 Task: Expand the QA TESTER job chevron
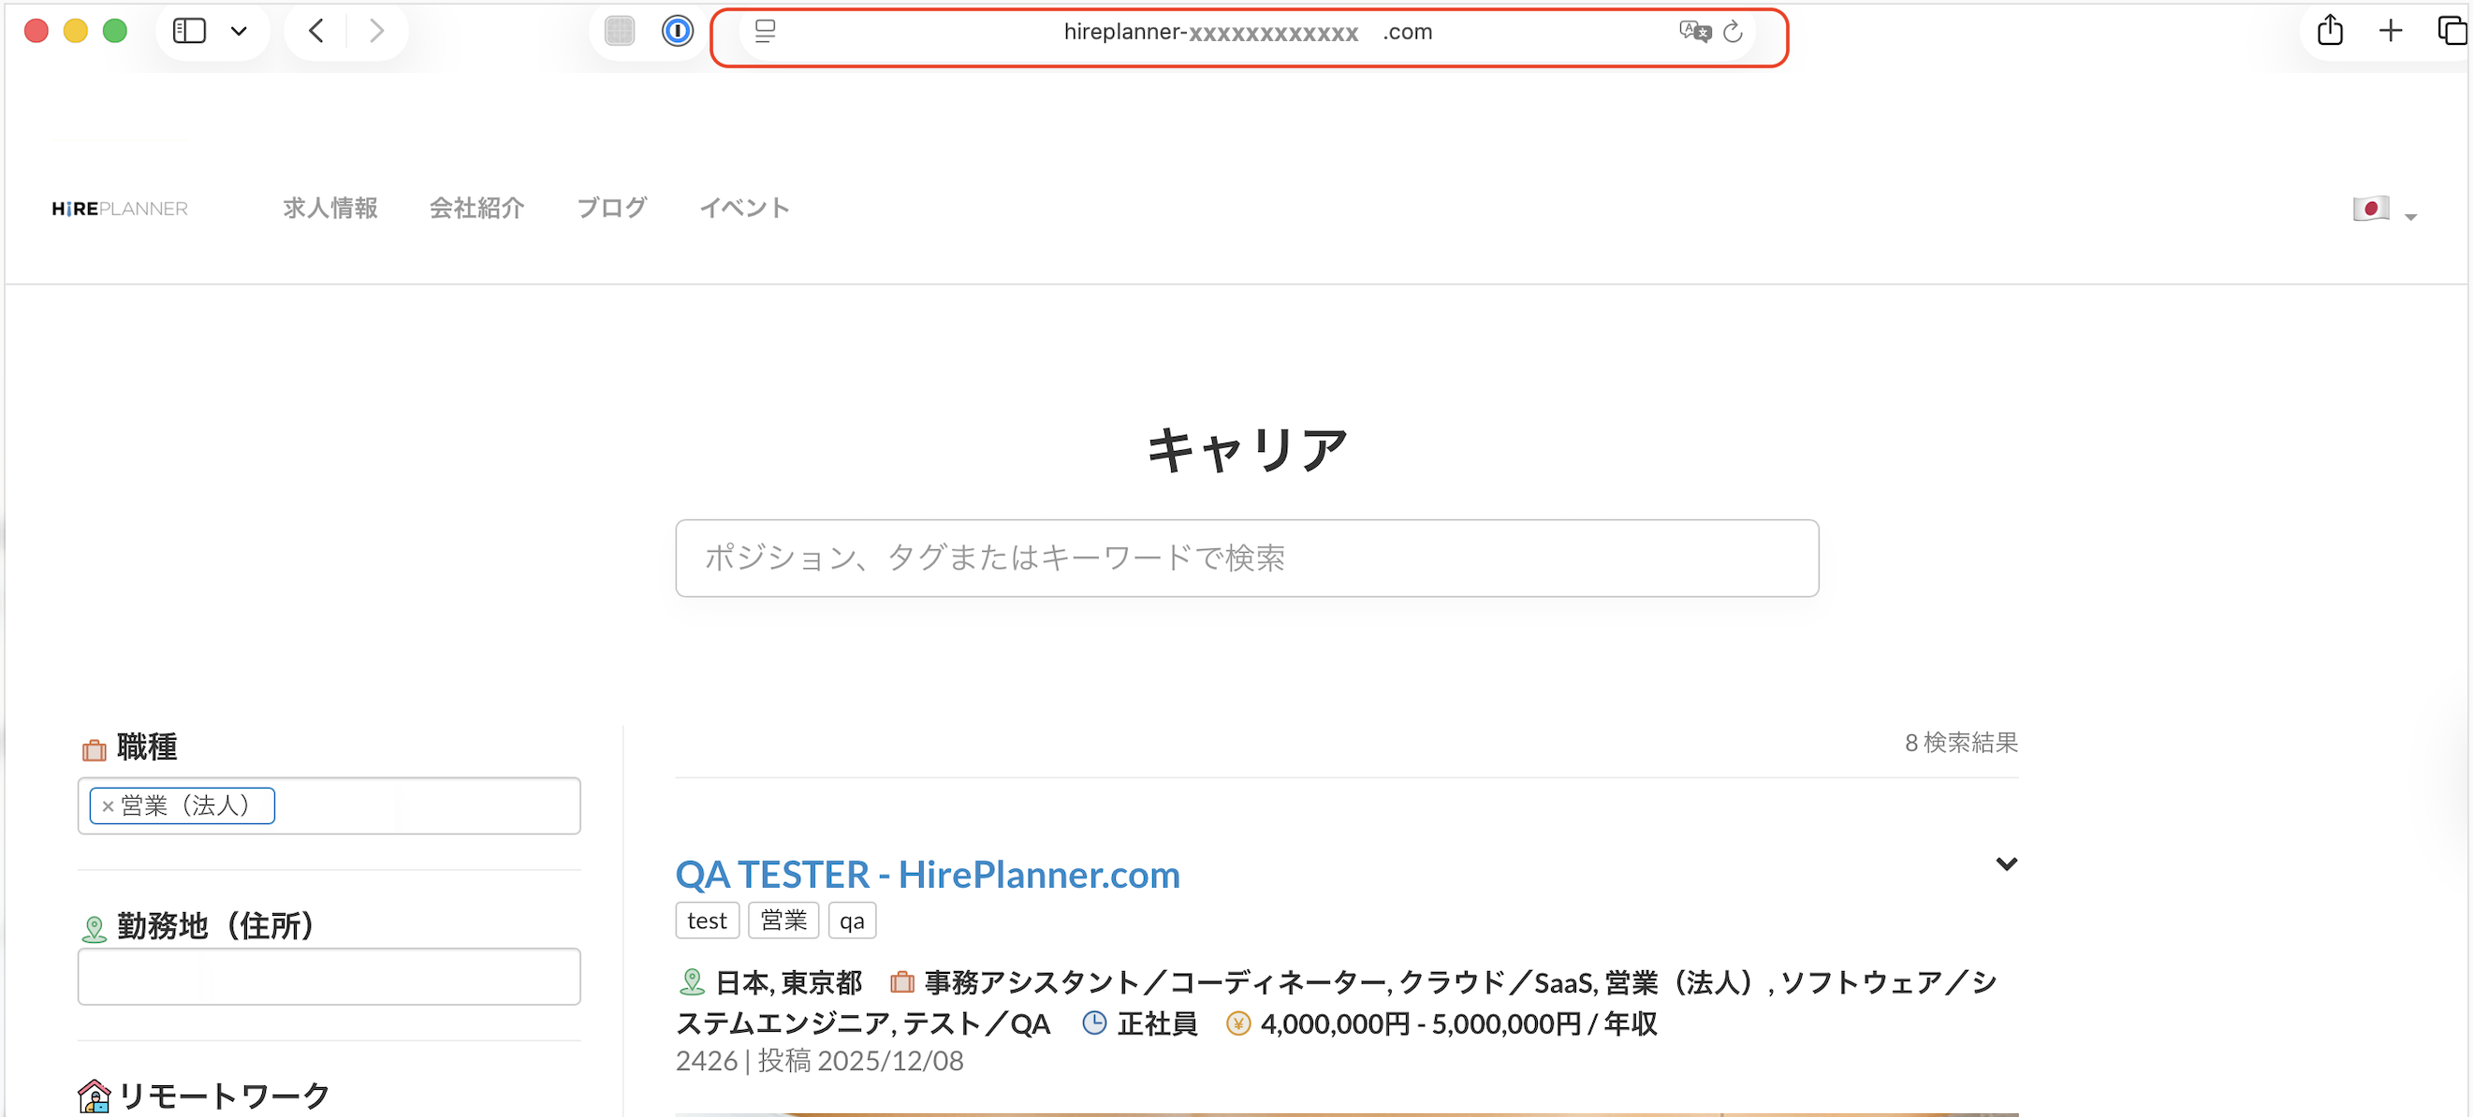point(2006,863)
